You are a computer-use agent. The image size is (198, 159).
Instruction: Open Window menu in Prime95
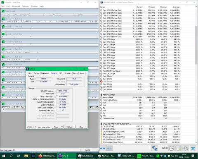tap(34, 6)
